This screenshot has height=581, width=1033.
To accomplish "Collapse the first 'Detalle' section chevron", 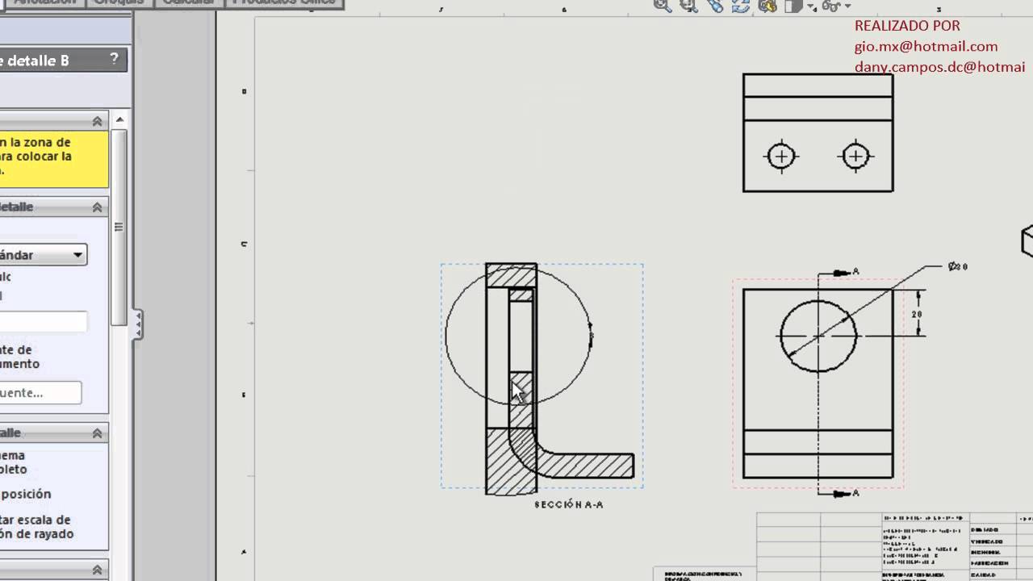I will click(x=98, y=207).
